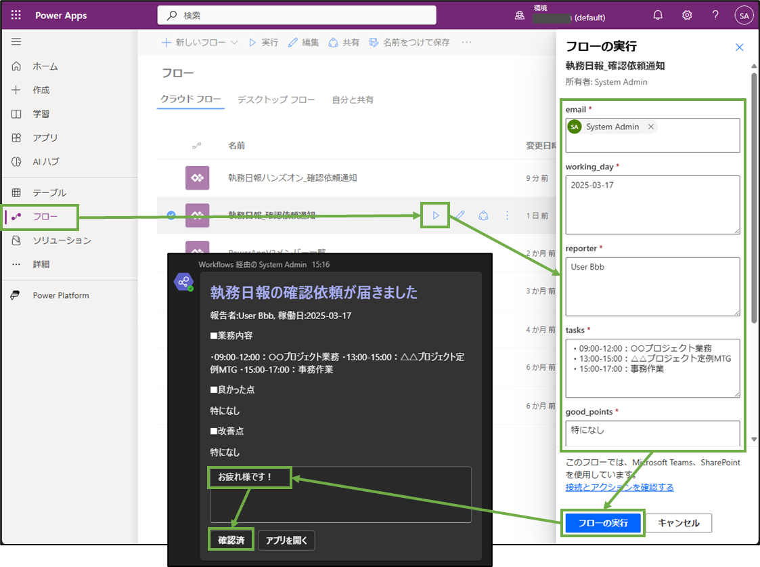Image resolution: width=760 pixels, height=567 pixels.
Task: Click 名前をつけて保存 in command bar
Action: click(x=409, y=43)
